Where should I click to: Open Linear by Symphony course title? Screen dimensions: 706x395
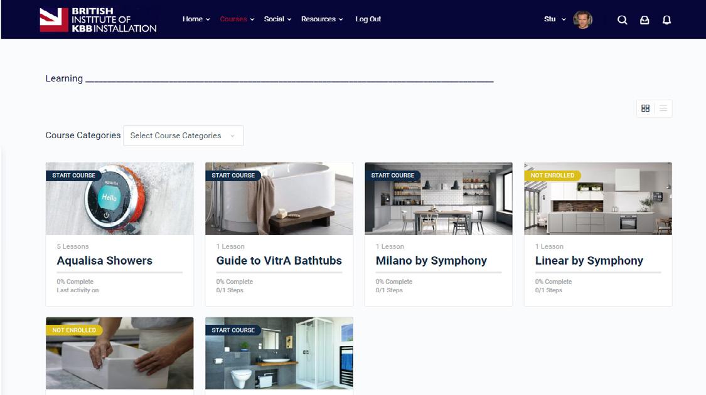pos(589,260)
